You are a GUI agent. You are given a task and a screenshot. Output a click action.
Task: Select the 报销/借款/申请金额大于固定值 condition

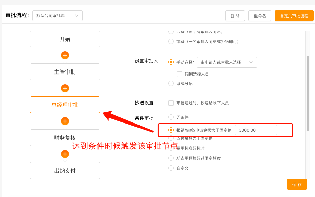click(x=171, y=130)
